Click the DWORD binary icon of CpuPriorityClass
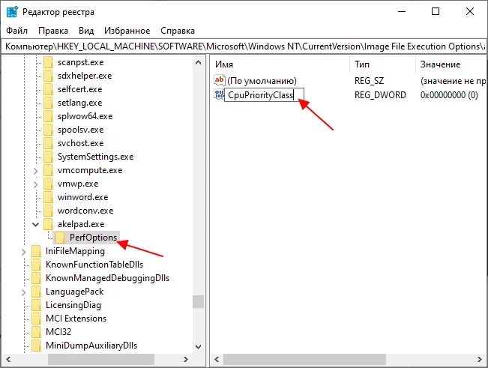488x368 pixels. coord(219,94)
